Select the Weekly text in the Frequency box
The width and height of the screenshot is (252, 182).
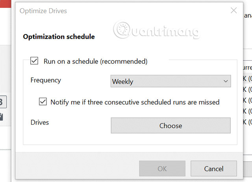click(123, 82)
